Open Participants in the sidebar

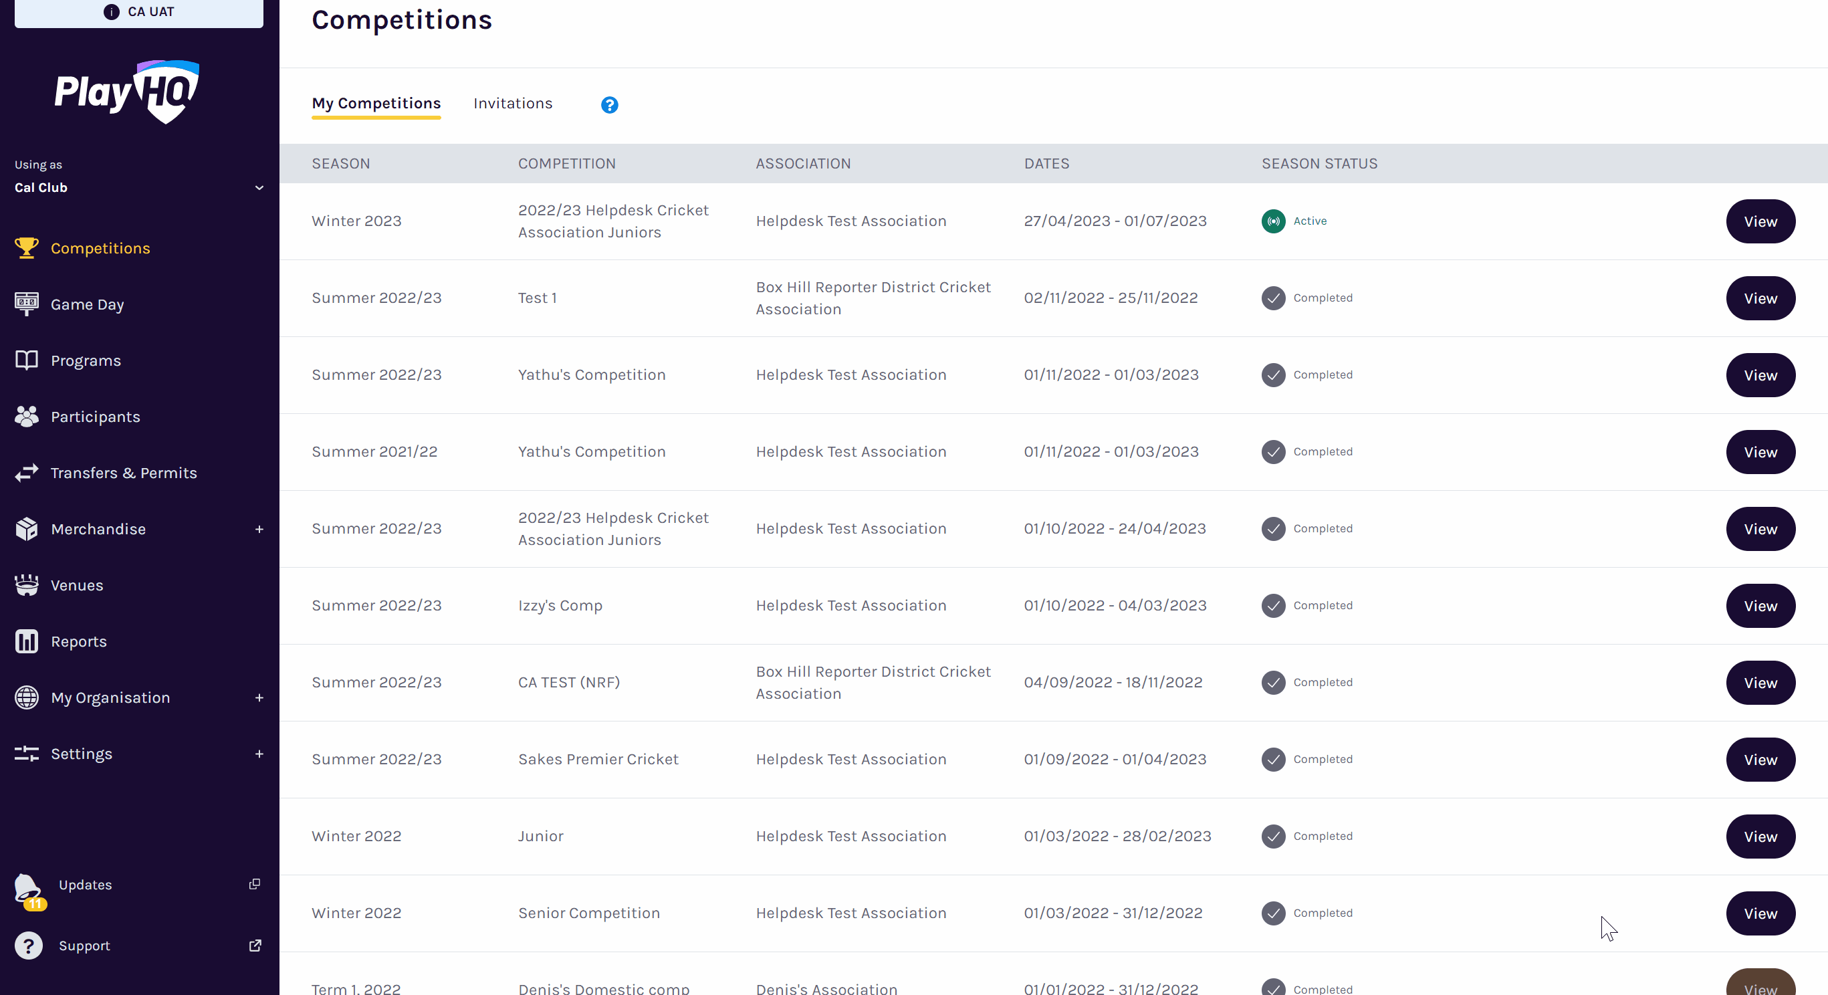[95, 417]
